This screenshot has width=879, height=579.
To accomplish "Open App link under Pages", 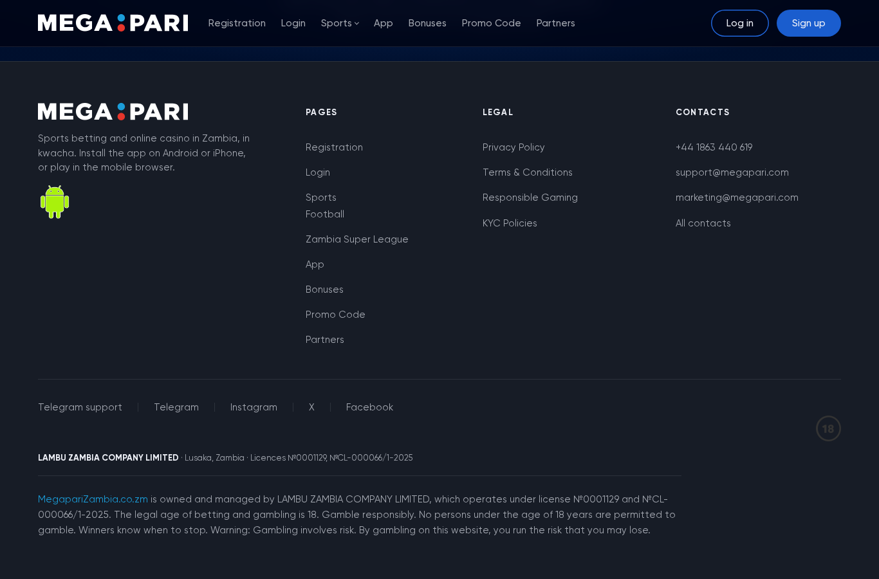I will click(x=315, y=264).
